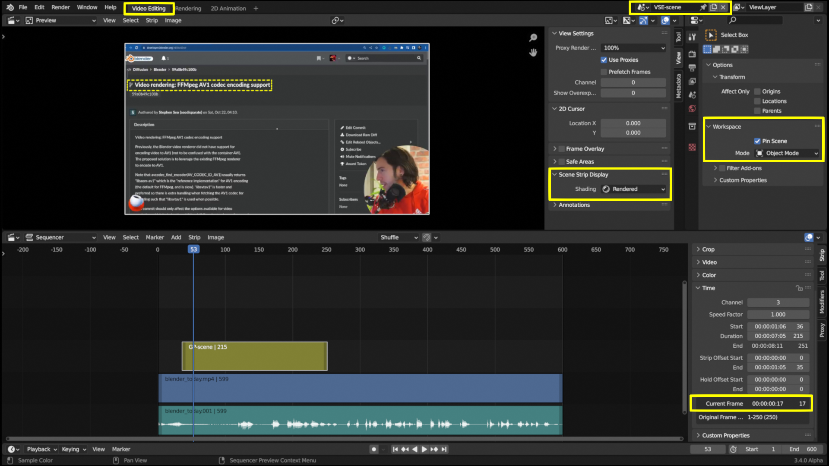Open the Output properties printer icon

[x=692, y=68]
